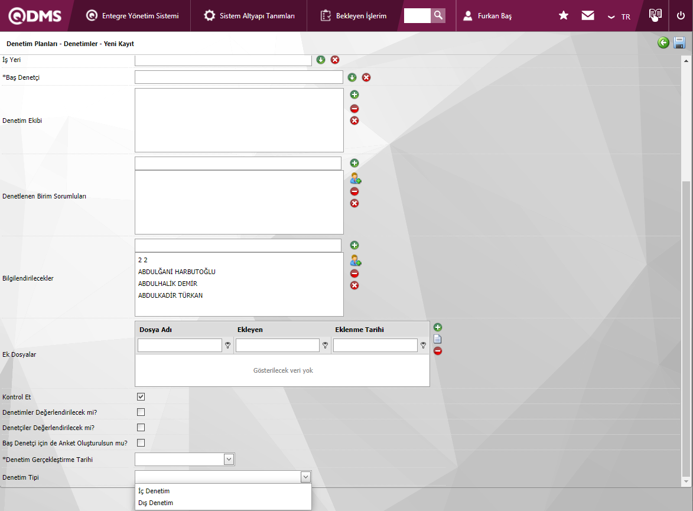The width and height of the screenshot is (693, 511).
Task: Click user-add icon for Denetlenen Birim Sorumluları
Action: click(x=355, y=178)
